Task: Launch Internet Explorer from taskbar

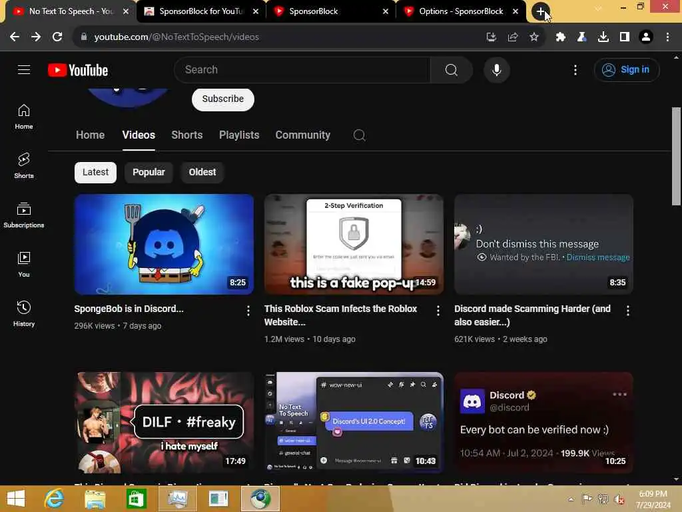Action: pos(55,499)
